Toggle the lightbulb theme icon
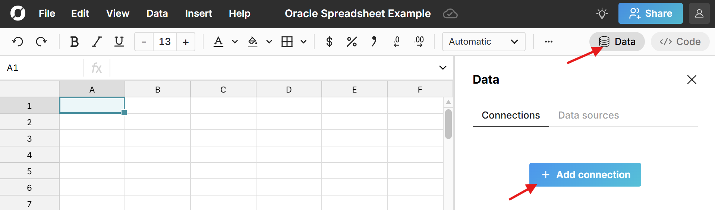This screenshot has height=210, width=715. pyautogui.click(x=602, y=14)
